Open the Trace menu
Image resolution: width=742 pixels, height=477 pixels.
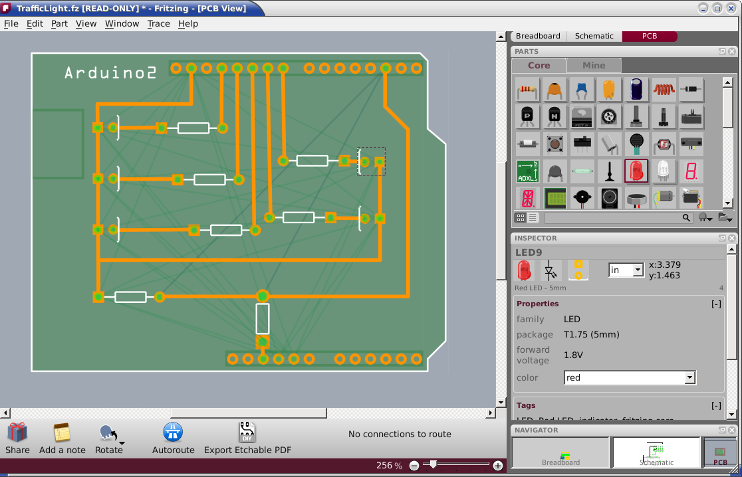pyautogui.click(x=158, y=24)
